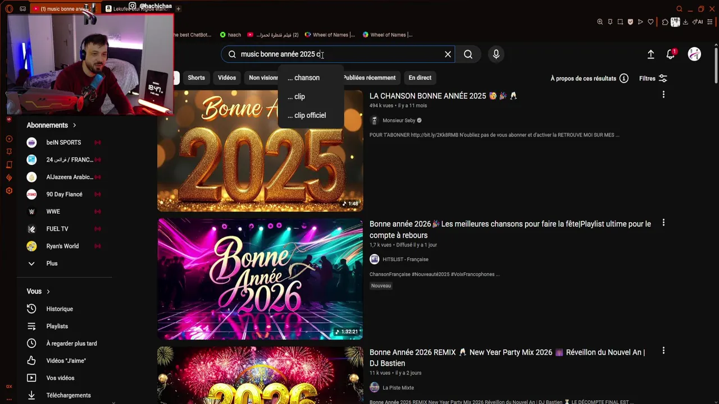This screenshot has height=404, width=719.
Task: Open more options for LA CHANSON BONNE ANNÉE 2025
Action: [x=663, y=95]
